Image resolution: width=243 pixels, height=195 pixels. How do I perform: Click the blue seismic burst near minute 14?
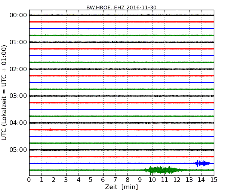click(202, 163)
